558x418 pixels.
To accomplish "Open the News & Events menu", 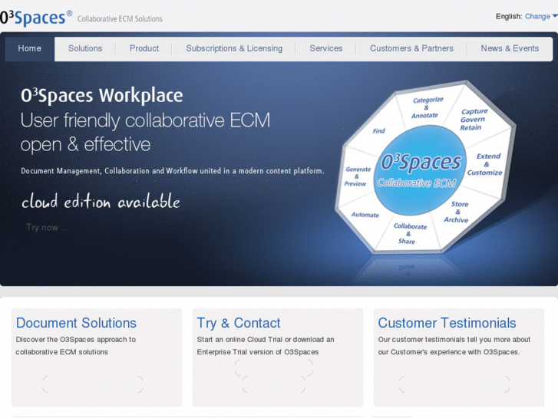I will point(510,48).
